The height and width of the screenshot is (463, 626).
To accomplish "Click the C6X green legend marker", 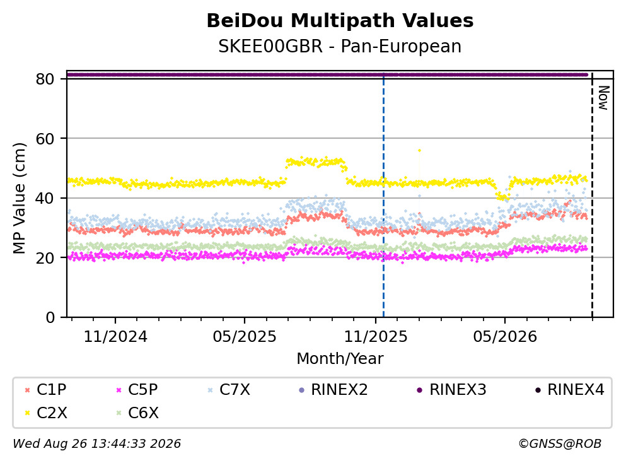I will [x=119, y=413].
